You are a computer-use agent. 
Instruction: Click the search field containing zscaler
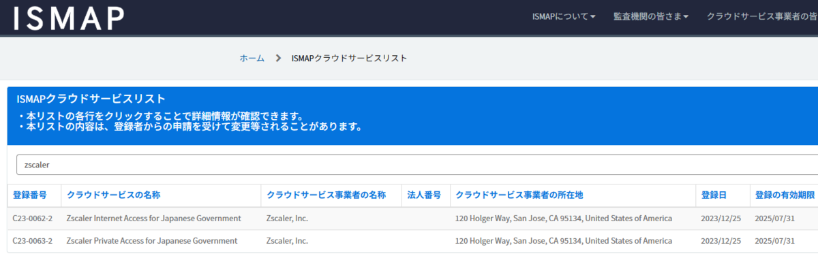(x=417, y=165)
